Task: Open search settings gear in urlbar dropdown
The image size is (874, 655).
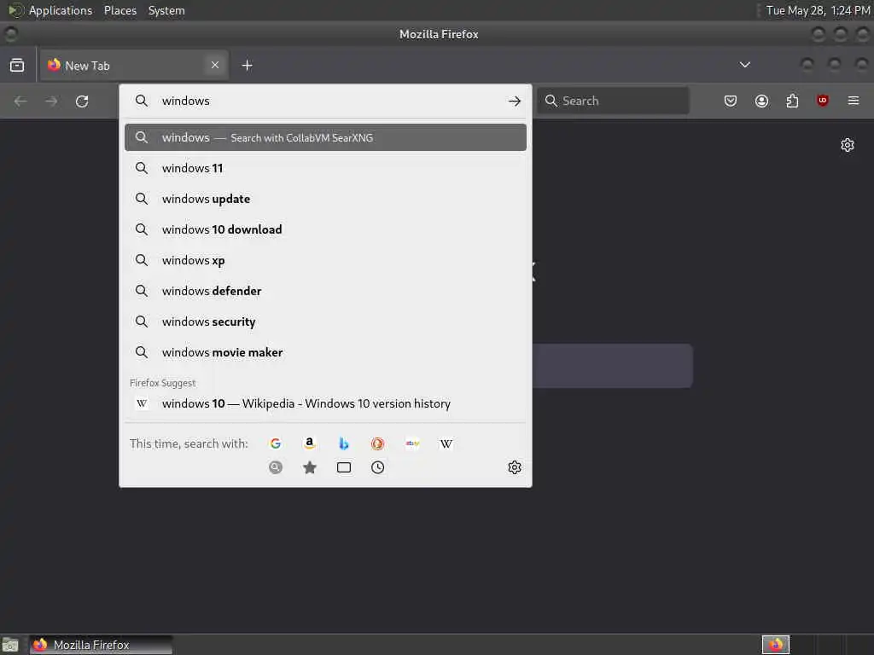Action: tap(515, 467)
